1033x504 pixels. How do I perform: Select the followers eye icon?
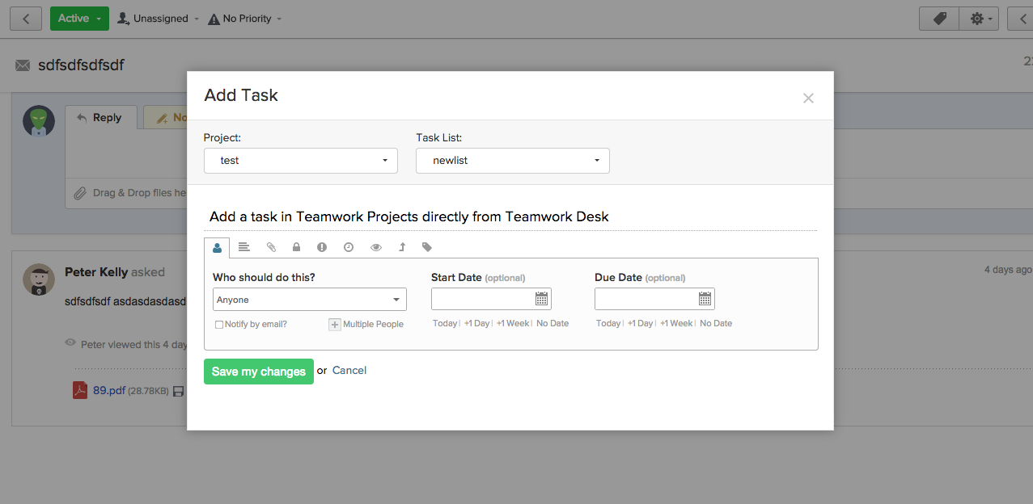click(x=375, y=247)
